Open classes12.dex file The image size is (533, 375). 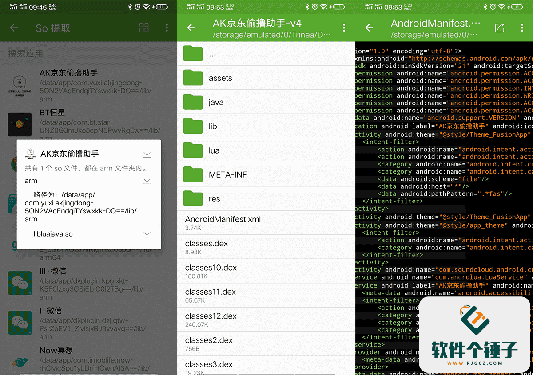266,320
